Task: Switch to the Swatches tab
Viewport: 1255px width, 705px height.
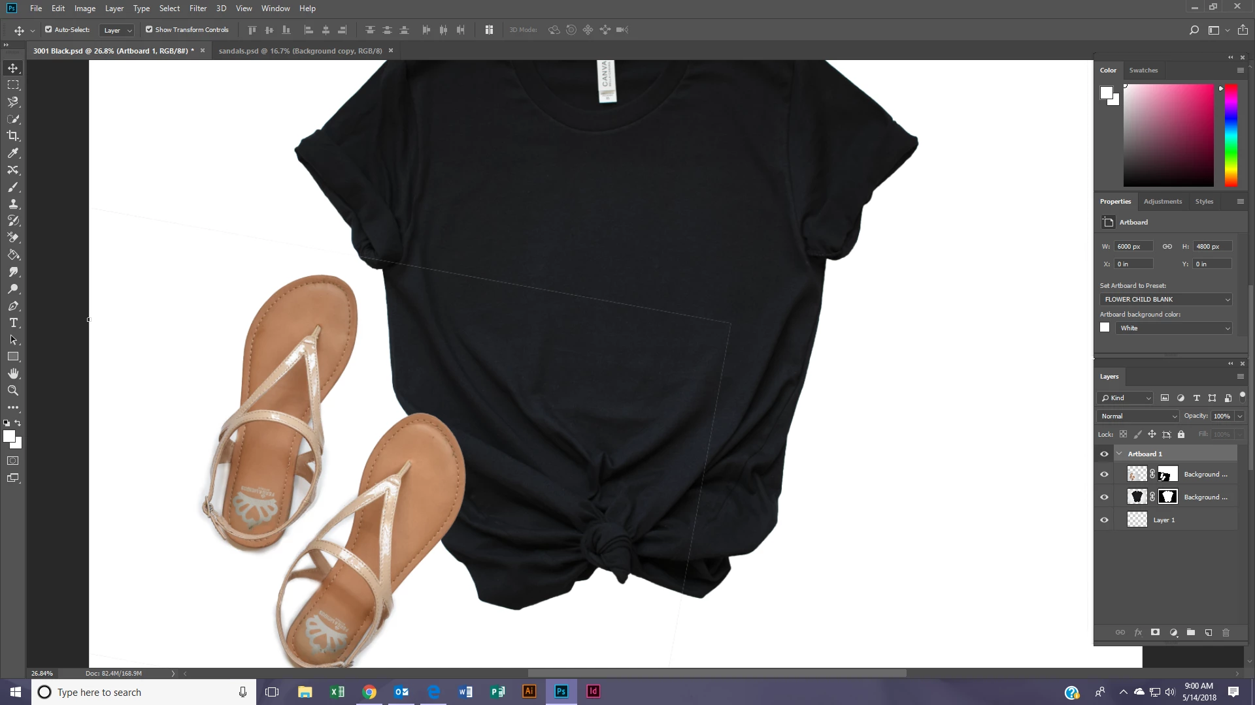Action: pyautogui.click(x=1143, y=70)
